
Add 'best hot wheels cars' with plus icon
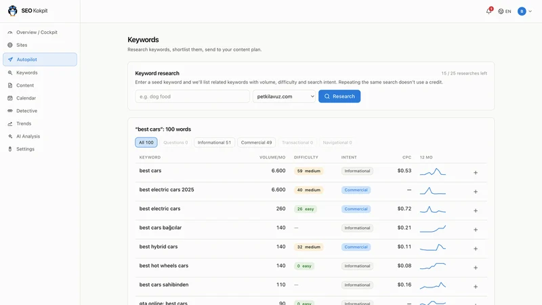click(476, 268)
